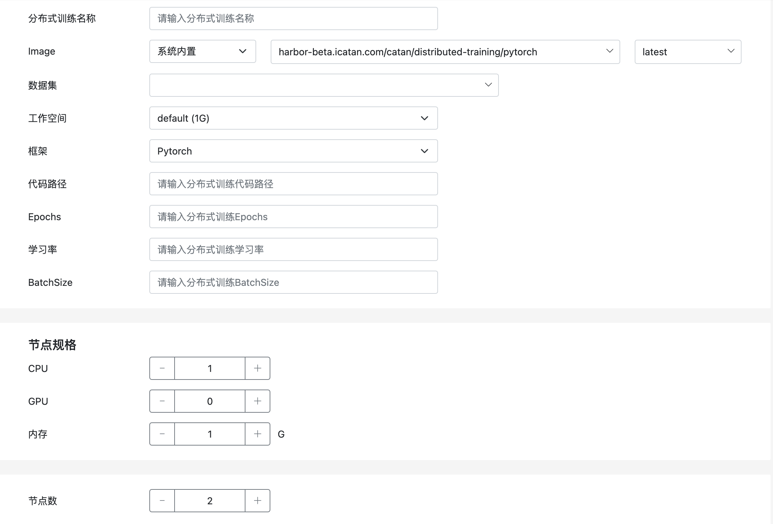Image resolution: width=773 pixels, height=524 pixels.
Task: Increase CPU count with plus icon
Action: [x=258, y=368]
